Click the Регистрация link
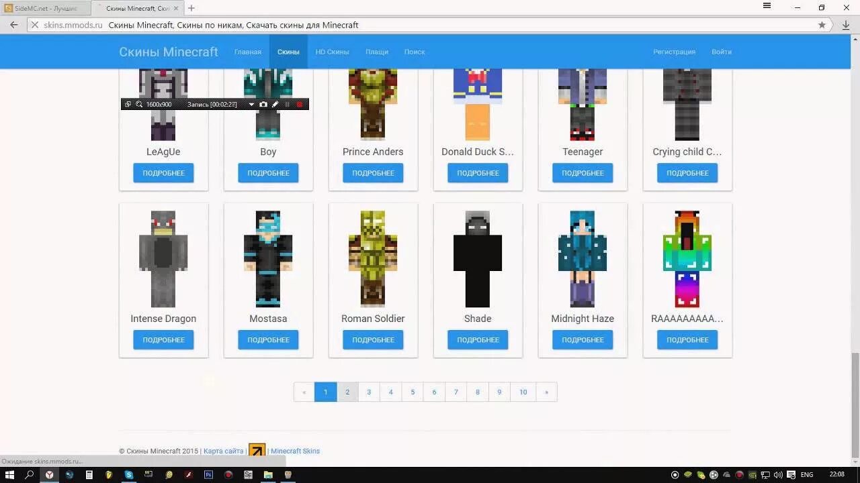Image resolution: width=860 pixels, height=483 pixels. 674,52
